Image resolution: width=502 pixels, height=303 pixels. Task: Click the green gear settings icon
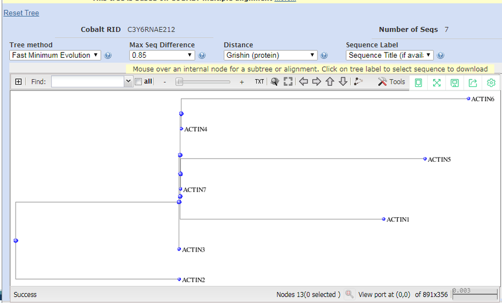coord(491,83)
